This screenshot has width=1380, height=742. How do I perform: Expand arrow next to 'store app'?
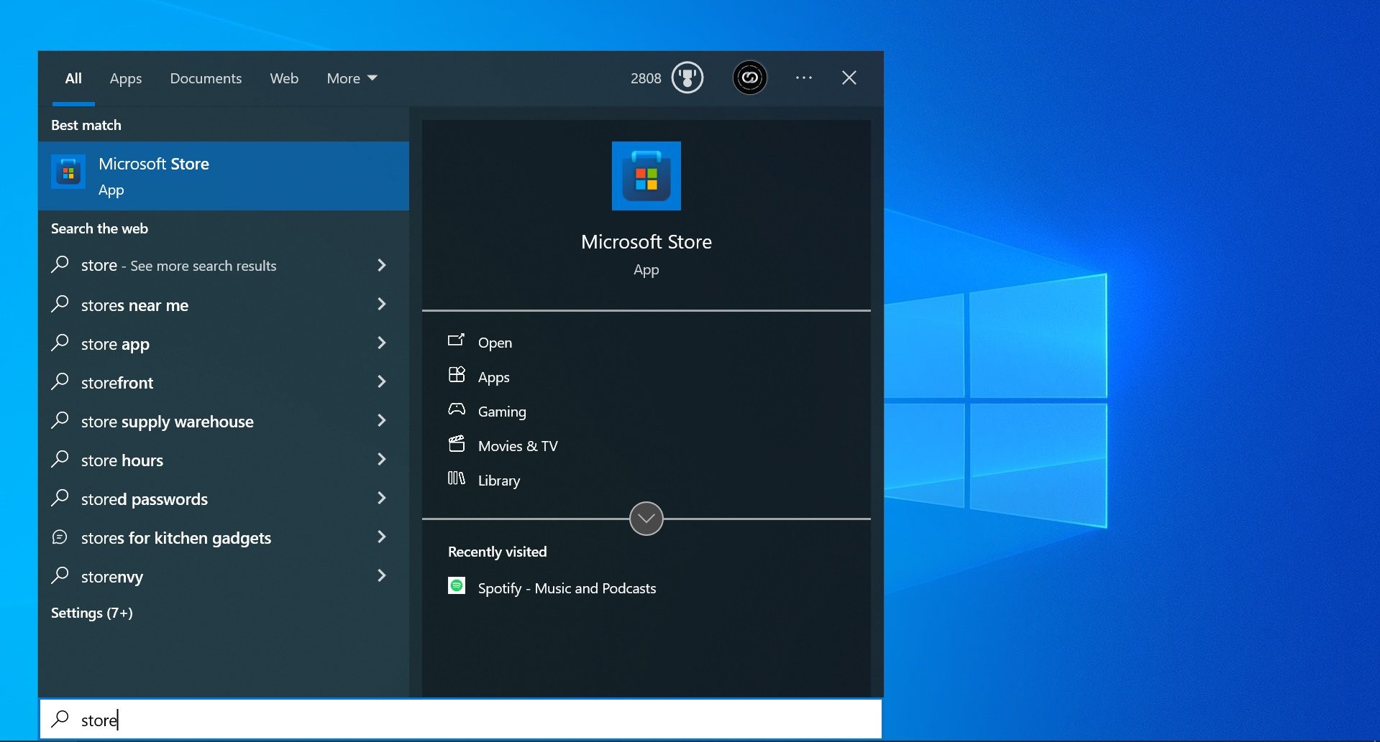(382, 343)
